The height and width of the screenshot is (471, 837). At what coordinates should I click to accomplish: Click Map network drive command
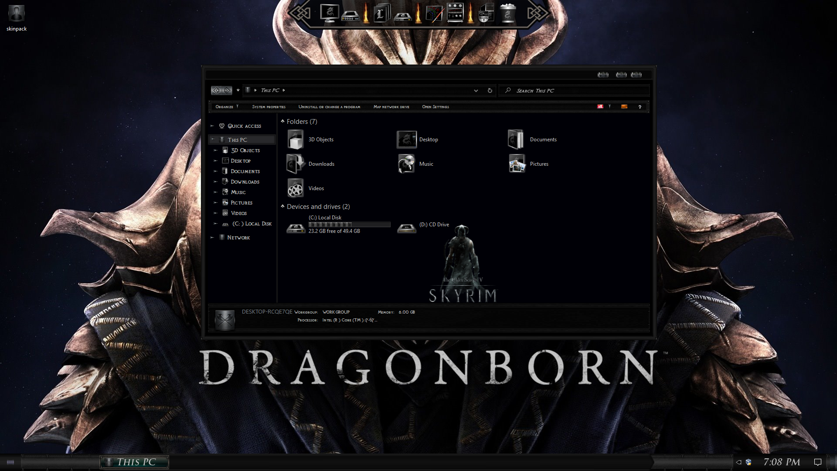click(391, 107)
